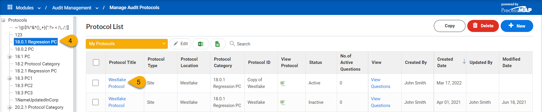Sort by Modified Date column header
Viewport: 542px width, 112px height.
pyautogui.click(x=511, y=62)
